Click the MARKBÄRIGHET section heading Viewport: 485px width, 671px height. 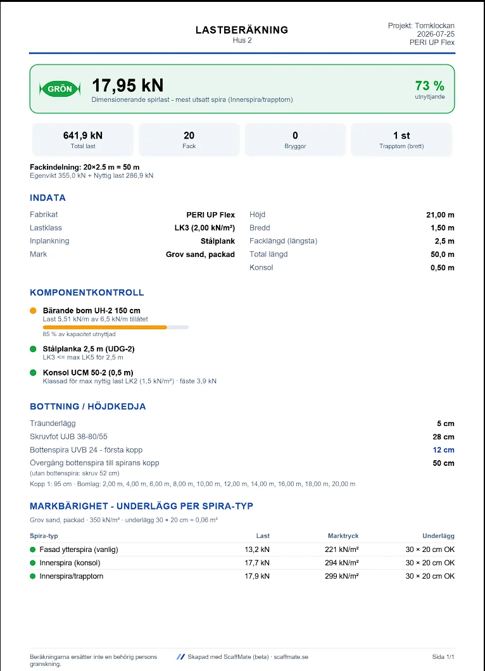click(x=141, y=506)
